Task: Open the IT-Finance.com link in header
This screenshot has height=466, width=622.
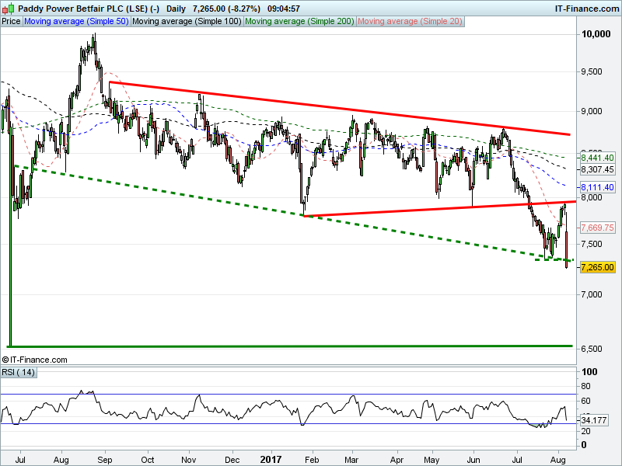Action: [x=587, y=9]
